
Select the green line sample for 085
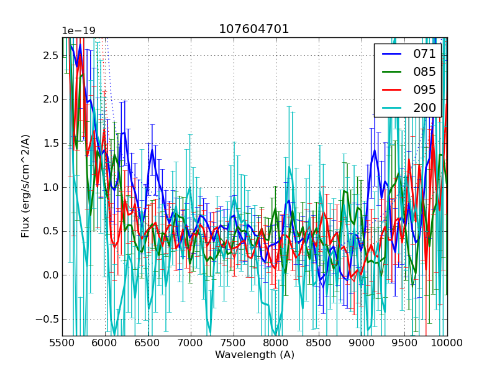click(x=391, y=71)
